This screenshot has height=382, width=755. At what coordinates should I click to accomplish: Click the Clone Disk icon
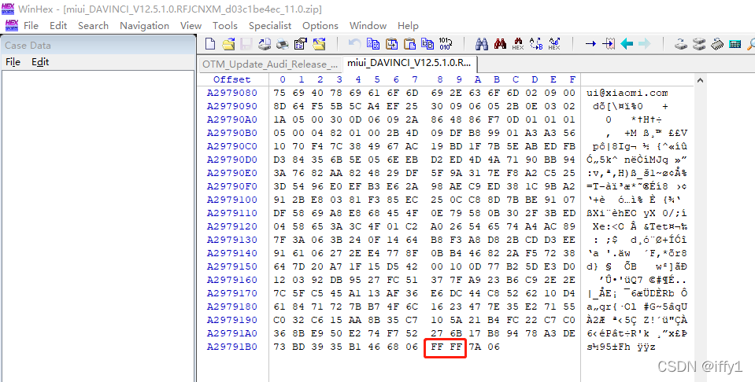coord(698,44)
